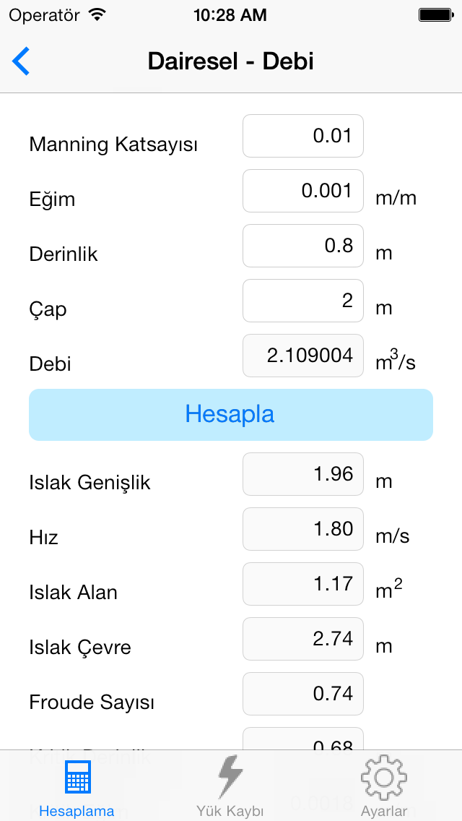Tap the Çap input box

(303, 301)
